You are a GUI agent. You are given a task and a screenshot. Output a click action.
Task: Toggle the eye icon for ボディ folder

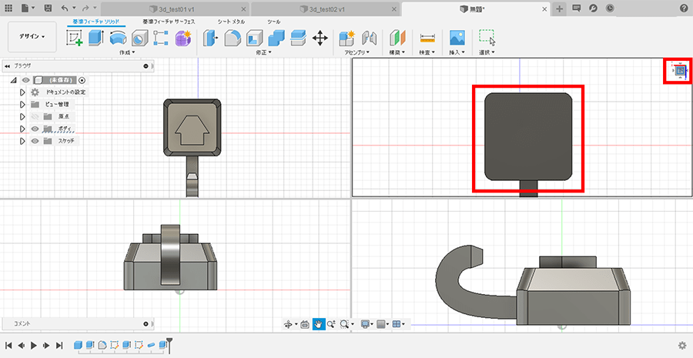click(35, 129)
